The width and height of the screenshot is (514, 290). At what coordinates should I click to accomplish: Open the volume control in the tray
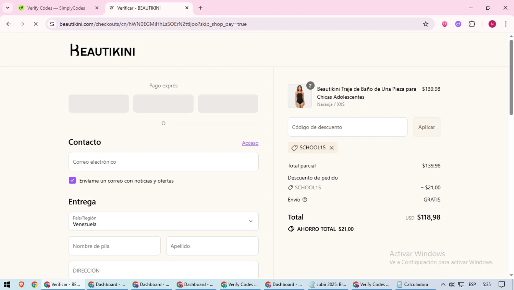point(452,285)
